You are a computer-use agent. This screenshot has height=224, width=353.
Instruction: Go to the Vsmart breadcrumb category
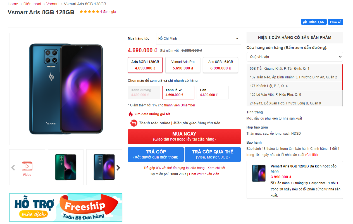tap(53, 4)
